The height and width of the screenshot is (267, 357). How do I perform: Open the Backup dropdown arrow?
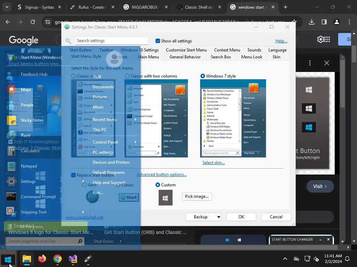(219, 217)
